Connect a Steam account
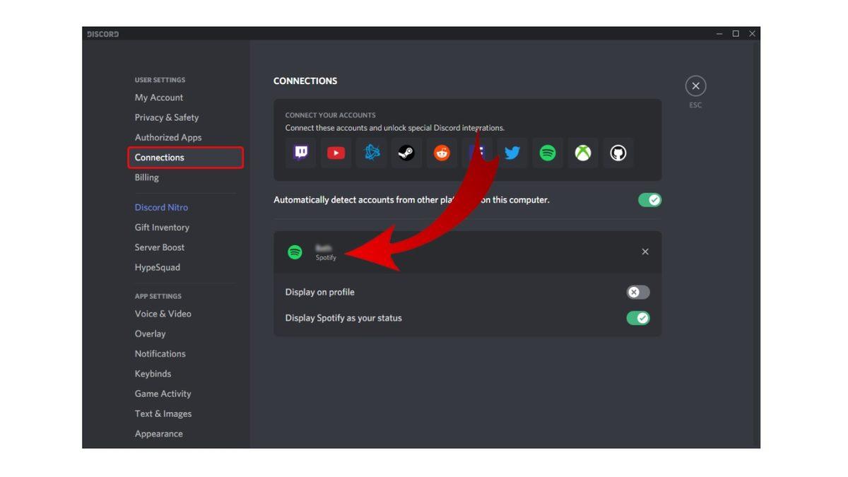The image size is (848, 477). pyautogui.click(x=406, y=153)
